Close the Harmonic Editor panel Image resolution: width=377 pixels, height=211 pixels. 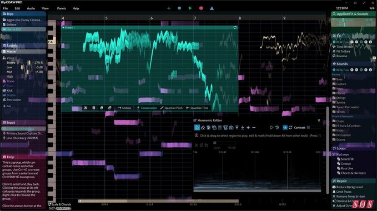[319, 120]
